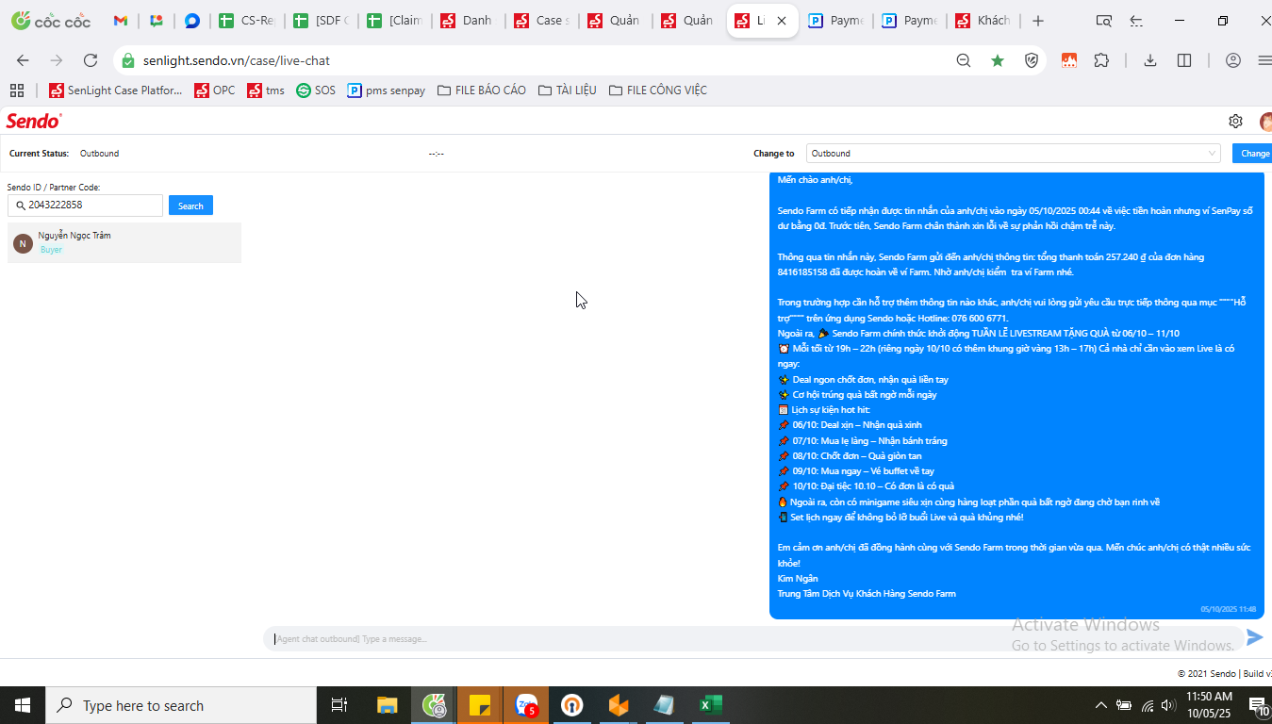Switch to the Danh tab

point(469,21)
